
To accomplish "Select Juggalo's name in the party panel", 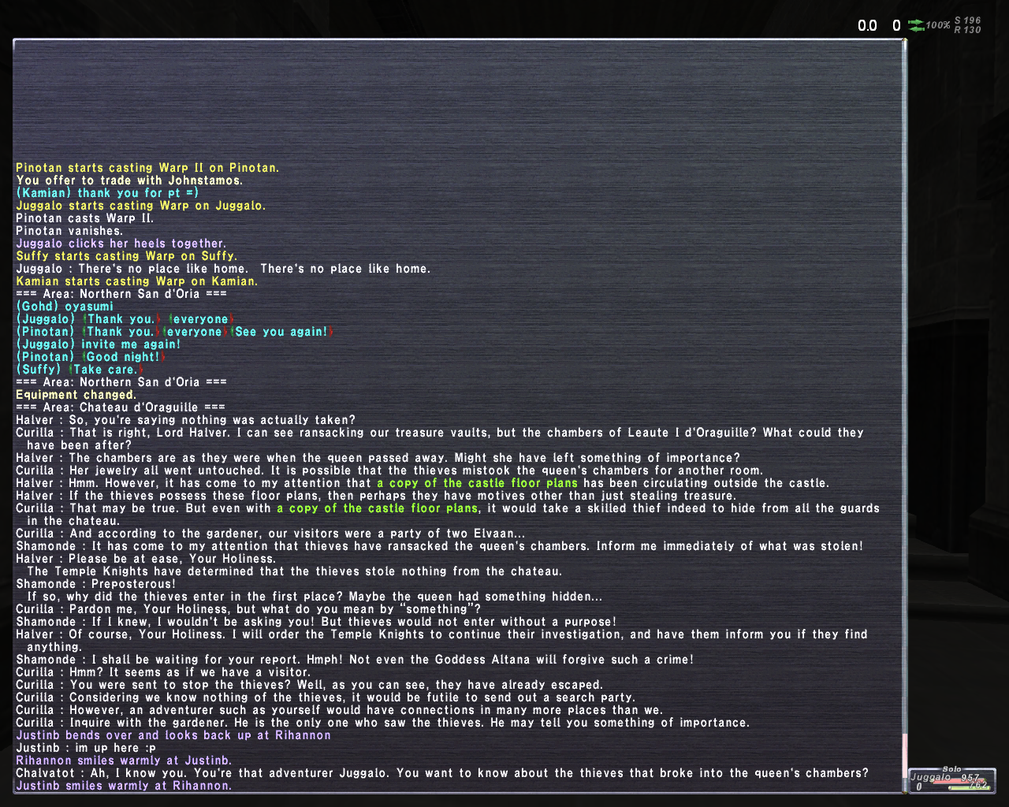I will point(930,777).
